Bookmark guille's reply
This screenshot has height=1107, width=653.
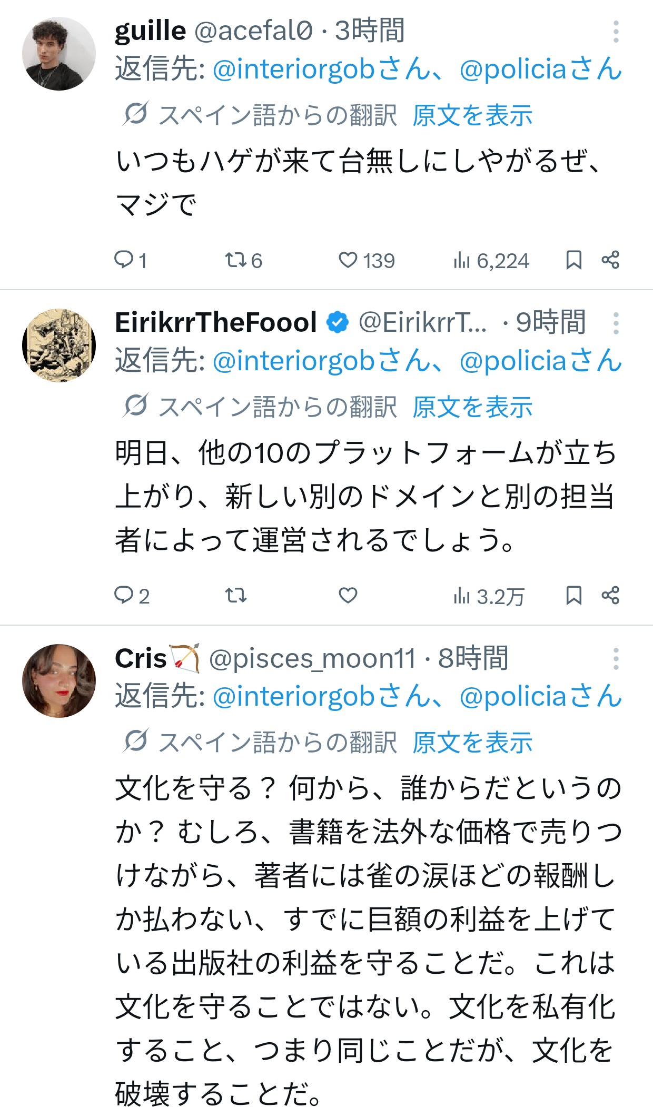pyautogui.click(x=573, y=260)
